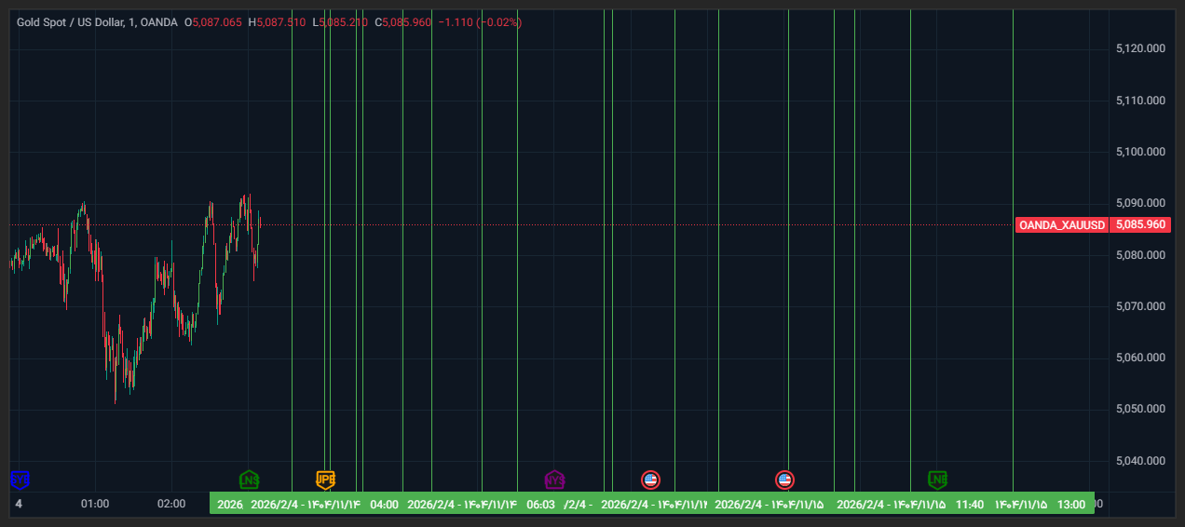
Task: Click the green LNS icon near 11:40
Action: click(937, 480)
